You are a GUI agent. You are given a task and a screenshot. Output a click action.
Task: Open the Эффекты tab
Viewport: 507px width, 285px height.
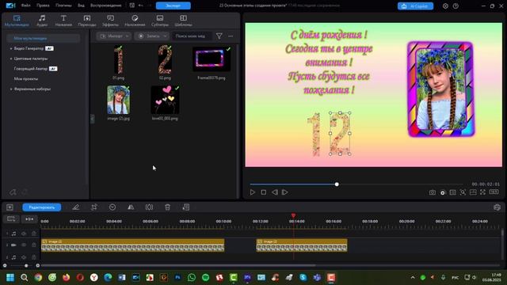(x=110, y=21)
